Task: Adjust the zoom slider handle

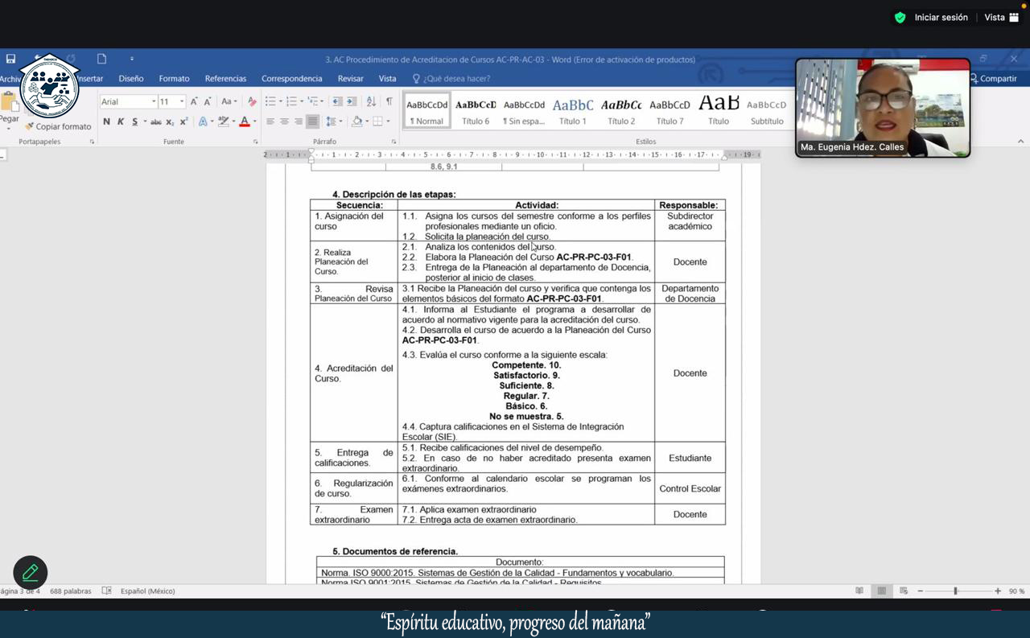Action: pyautogui.click(x=955, y=591)
